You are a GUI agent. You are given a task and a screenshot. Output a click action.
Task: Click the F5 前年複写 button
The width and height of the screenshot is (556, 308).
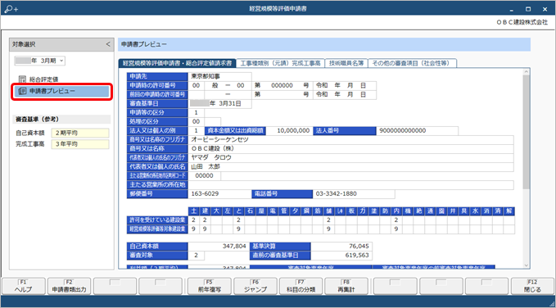pos(209,286)
